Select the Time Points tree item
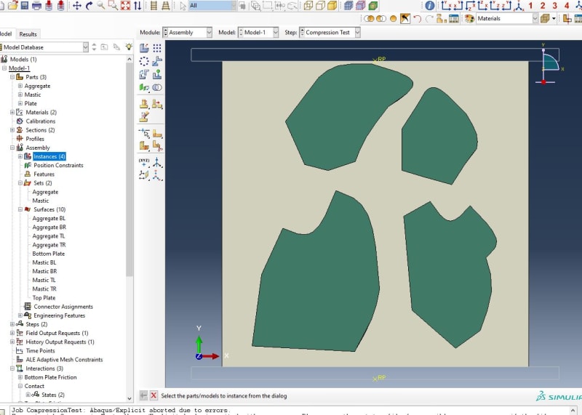582x415 pixels. click(x=40, y=351)
